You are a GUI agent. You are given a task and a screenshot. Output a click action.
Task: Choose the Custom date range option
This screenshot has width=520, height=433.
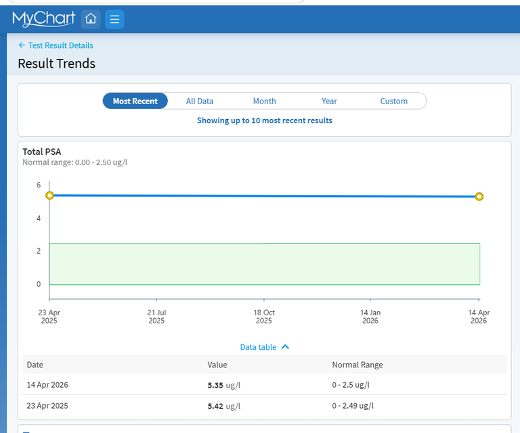click(x=393, y=101)
